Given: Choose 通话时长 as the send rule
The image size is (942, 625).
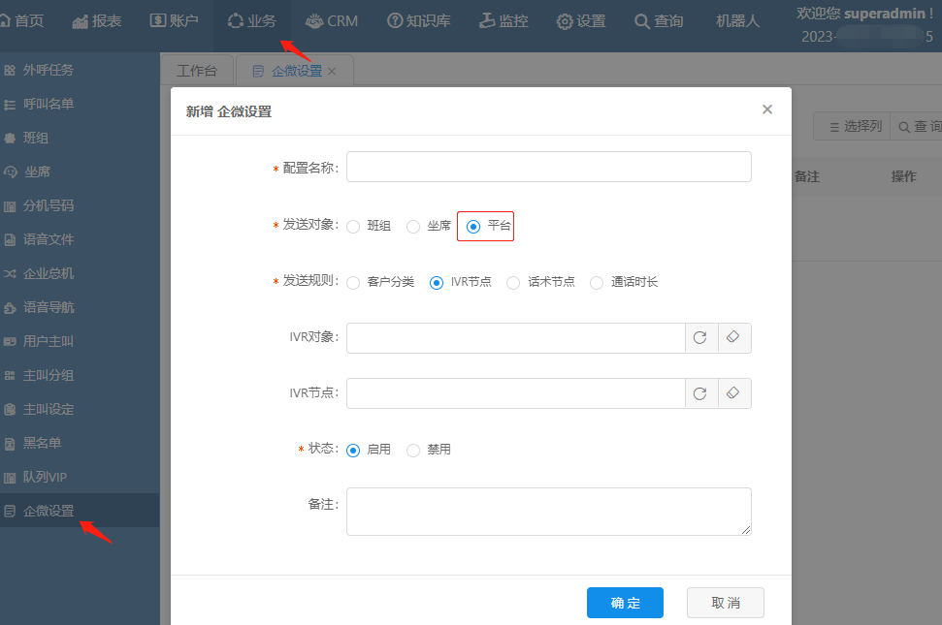Looking at the screenshot, I should point(597,283).
